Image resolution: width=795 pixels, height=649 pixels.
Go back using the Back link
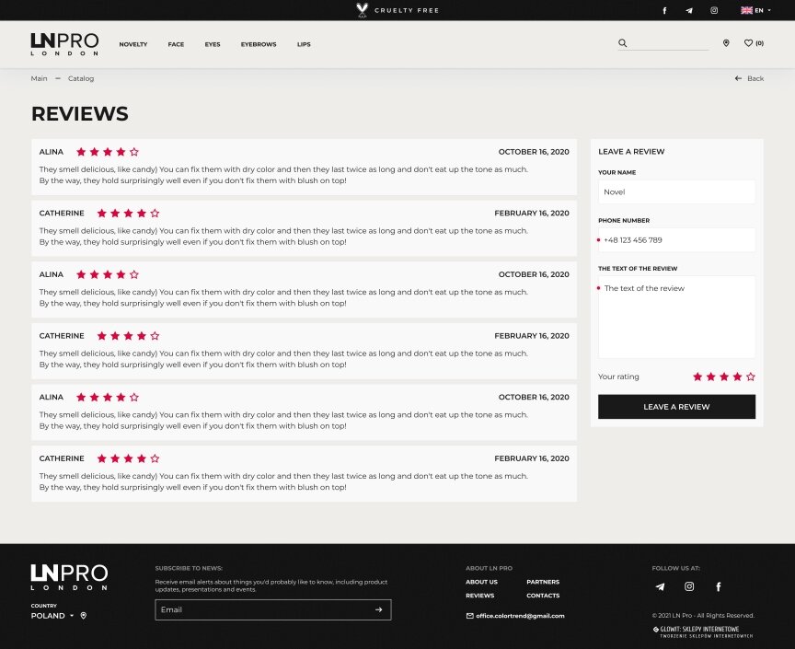(x=749, y=78)
